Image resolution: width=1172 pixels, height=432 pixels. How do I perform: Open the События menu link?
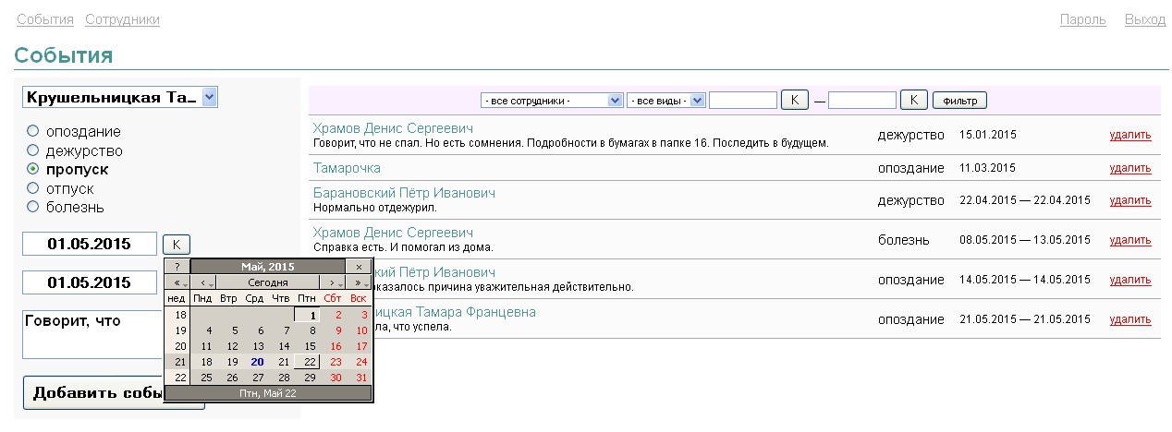click(45, 19)
